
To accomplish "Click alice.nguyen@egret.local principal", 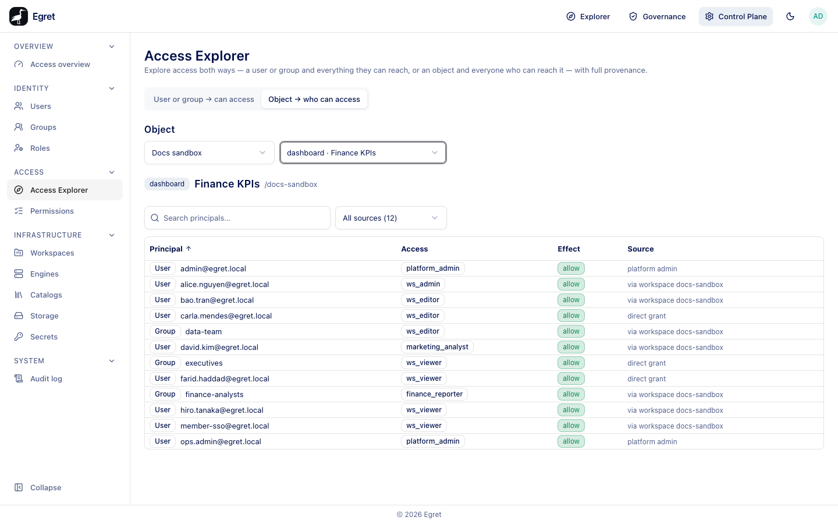I will point(225,285).
